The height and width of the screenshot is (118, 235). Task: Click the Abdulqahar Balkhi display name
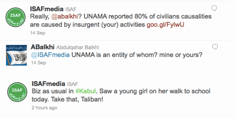[x=75, y=47]
